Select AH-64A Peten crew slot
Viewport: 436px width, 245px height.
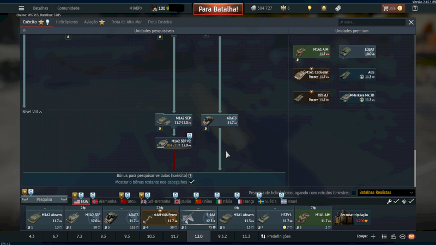(x=160, y=218)
